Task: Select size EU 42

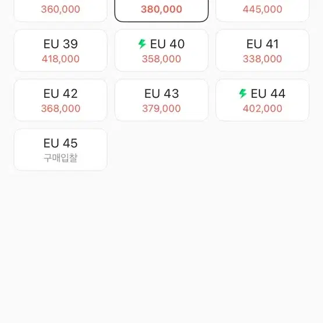Action: pyautogui.click(x=61, y=100)
